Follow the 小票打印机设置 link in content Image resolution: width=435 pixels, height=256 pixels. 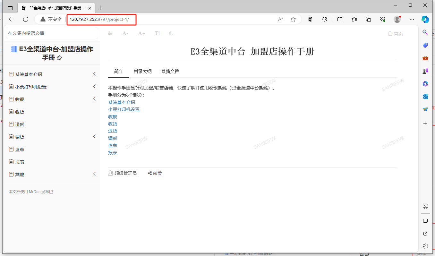coord(124,109)
